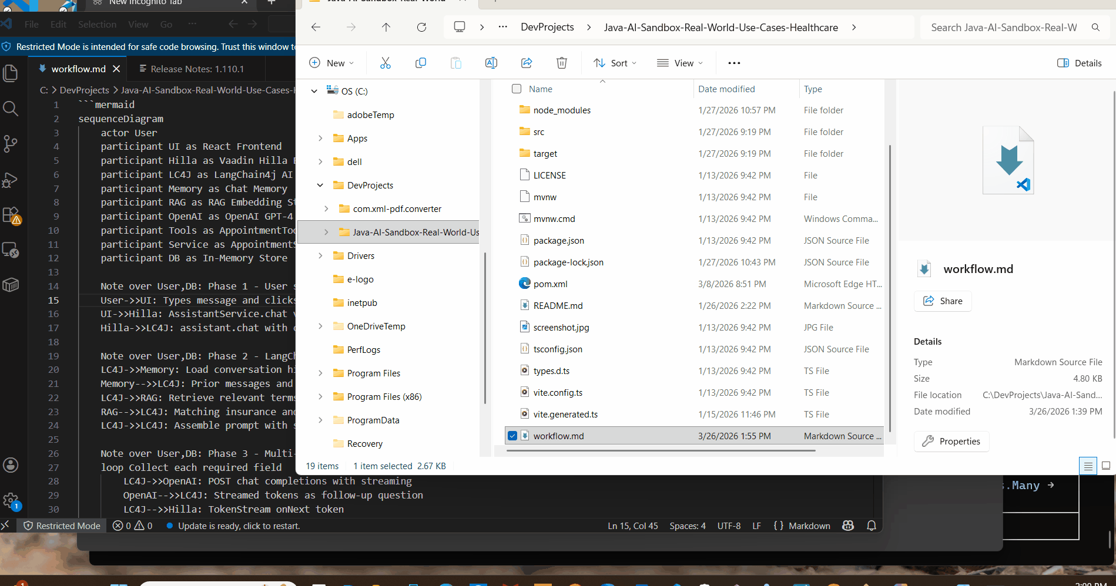The height and width of the screenshot is (586, 1116).
Task: Click the Delete trash icon
Action: click(562, 63)
